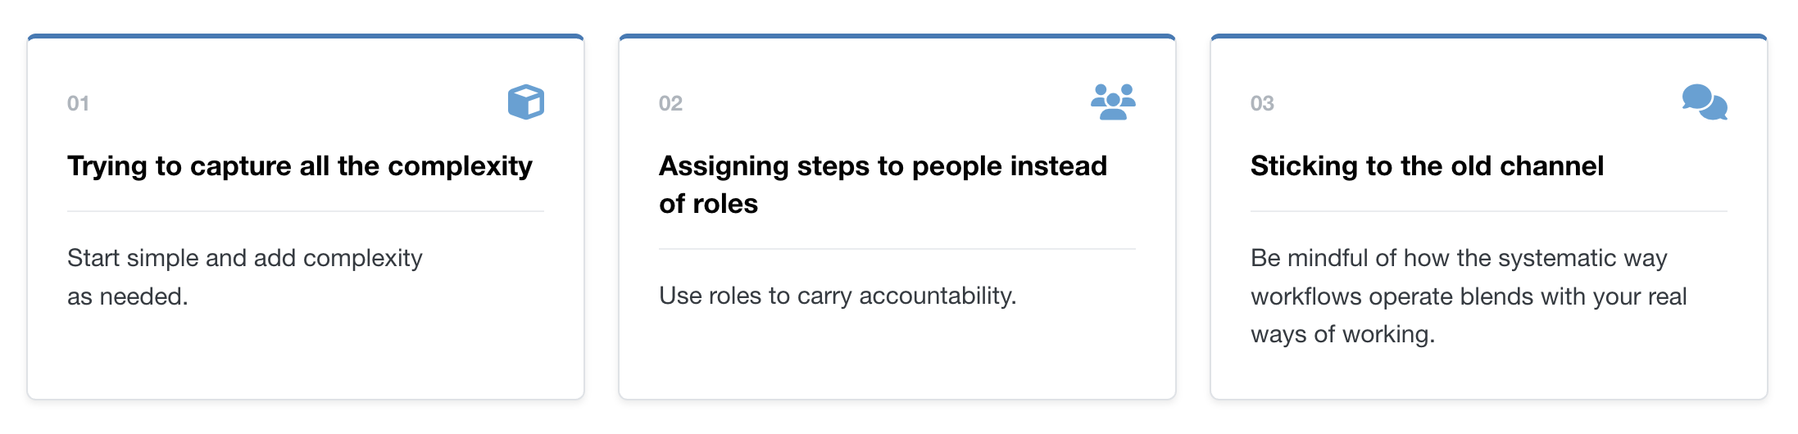1798x434 pixels.
Task: Click text Use roles to carry accountability
Action: pos(838,296)
